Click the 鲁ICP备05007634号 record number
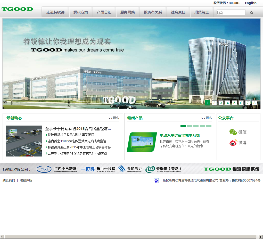Viewport: 263px width, 239px height. coord(246,180)
